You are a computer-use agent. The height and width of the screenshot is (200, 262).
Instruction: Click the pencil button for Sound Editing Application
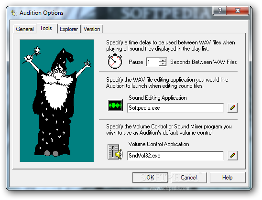(x=232, y=107)
